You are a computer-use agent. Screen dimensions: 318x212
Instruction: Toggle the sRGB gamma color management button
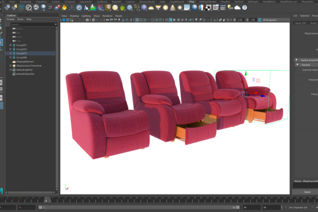[x=260, y=20]
